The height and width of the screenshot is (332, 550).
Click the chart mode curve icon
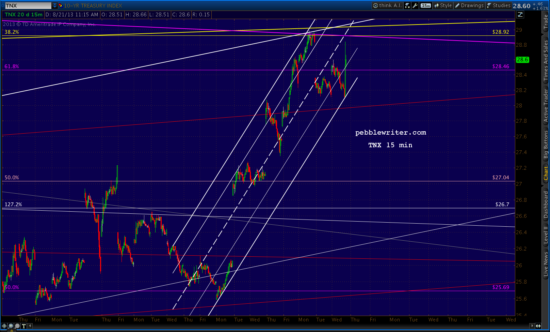click(520, 14)
